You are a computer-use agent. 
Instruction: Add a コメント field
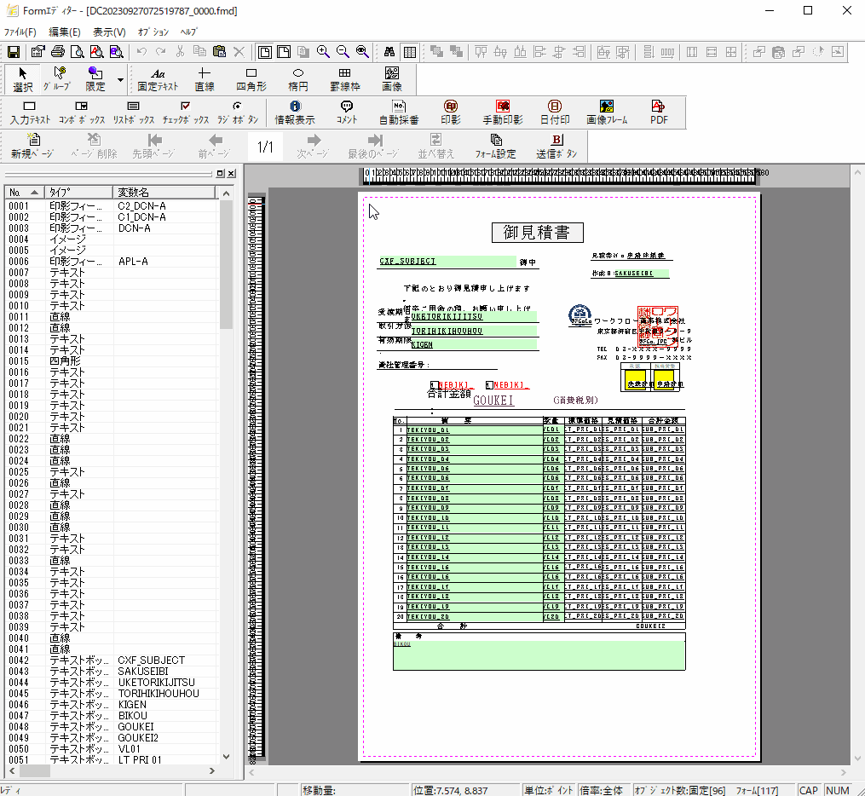[347, 112]
